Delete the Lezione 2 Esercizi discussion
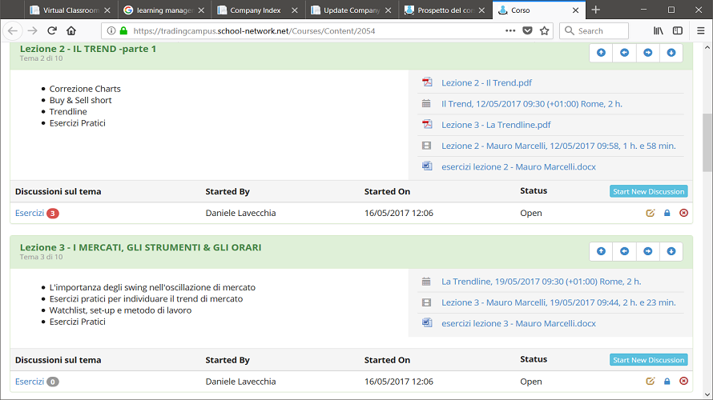The image size is (713, 400). point(683,213)
